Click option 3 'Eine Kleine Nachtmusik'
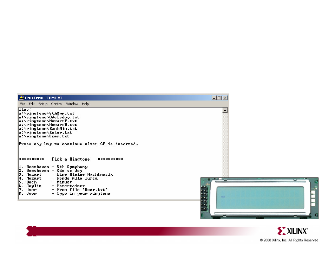335x259 pixels. click(66, 175)
